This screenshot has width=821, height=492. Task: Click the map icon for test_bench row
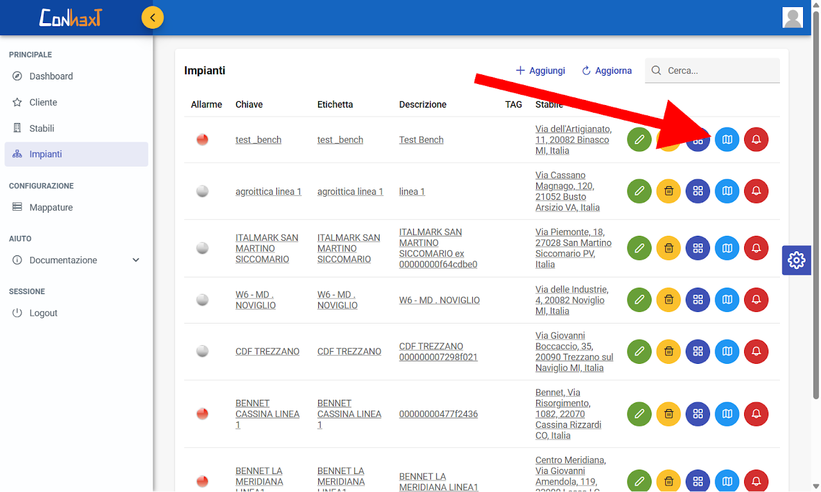(727, 140)
